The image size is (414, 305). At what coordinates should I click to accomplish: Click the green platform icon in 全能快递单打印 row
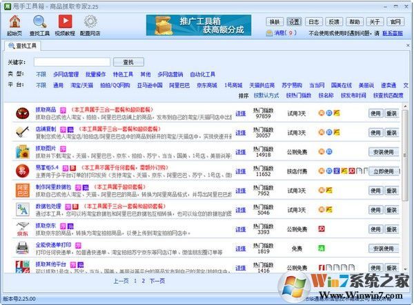(x=322, y=248)
